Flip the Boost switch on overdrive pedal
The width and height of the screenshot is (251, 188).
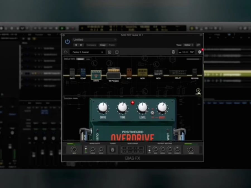point(153,113)
